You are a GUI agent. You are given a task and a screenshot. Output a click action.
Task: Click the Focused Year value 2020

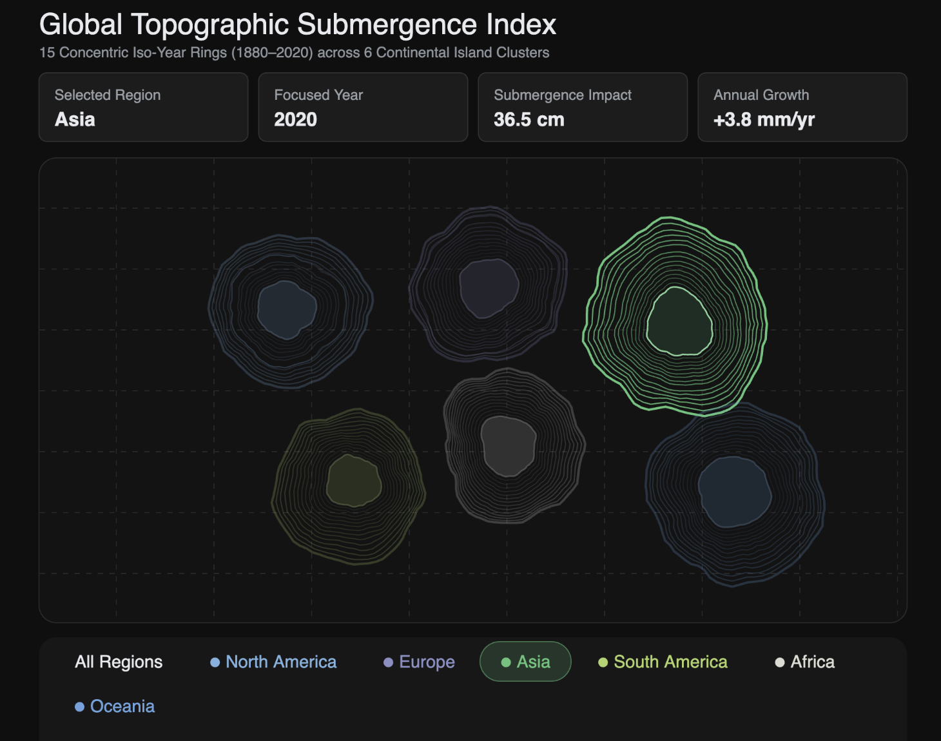(296, 120)
